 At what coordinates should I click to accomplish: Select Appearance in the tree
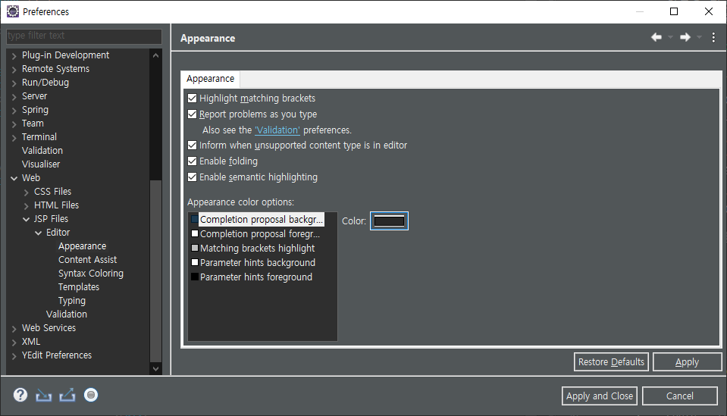(82, 246)
